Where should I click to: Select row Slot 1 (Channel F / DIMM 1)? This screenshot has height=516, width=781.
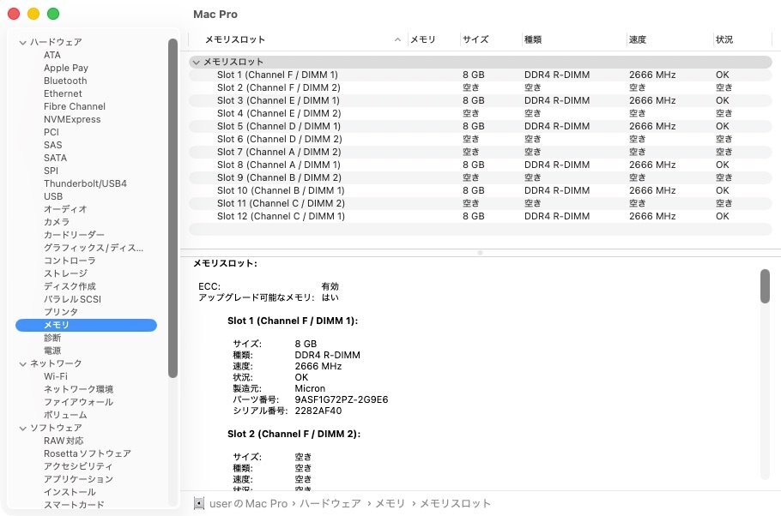[480, 75]
